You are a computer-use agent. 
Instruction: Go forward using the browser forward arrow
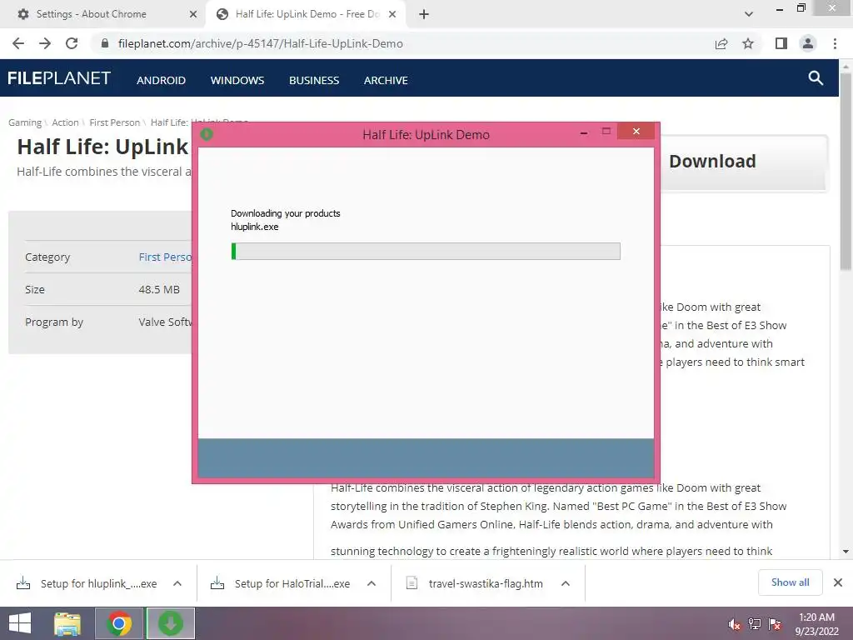point(45,43)
